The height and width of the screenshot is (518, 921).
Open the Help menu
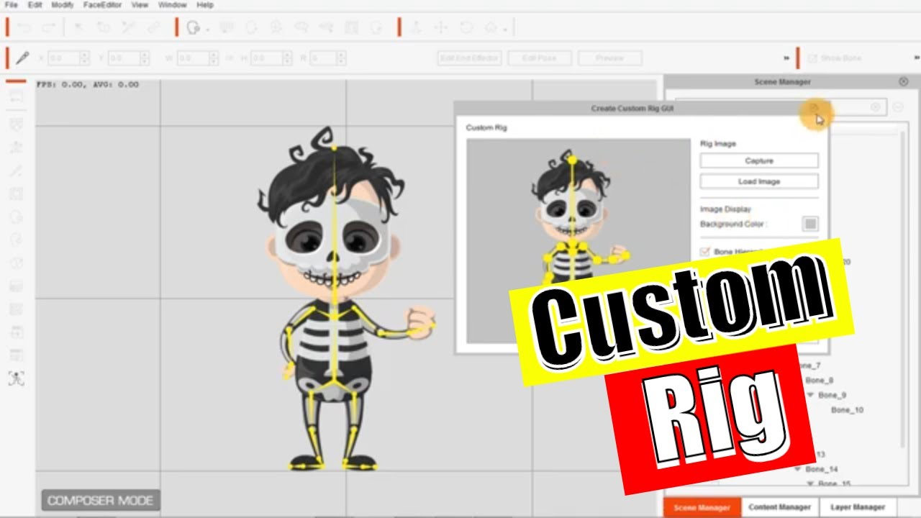205,5
